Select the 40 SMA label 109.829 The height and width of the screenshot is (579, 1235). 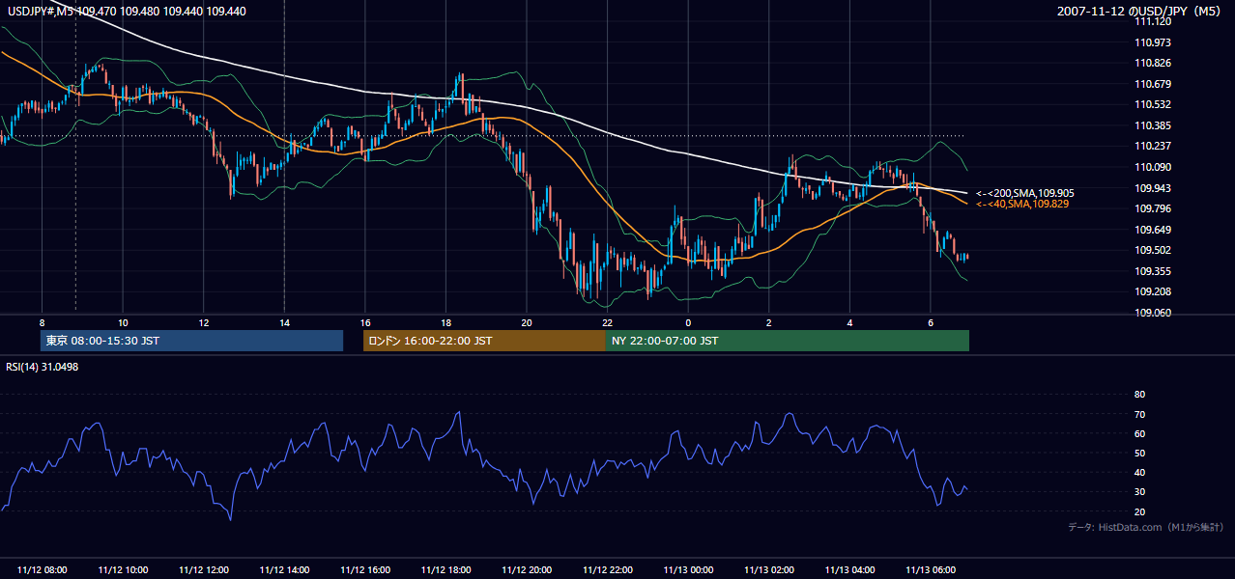(1022, 204)
